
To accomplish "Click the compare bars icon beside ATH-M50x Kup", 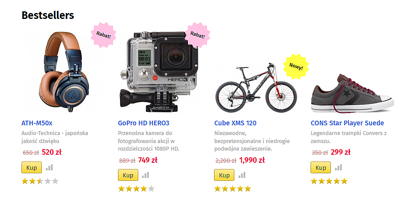I will tap(49, 167).
